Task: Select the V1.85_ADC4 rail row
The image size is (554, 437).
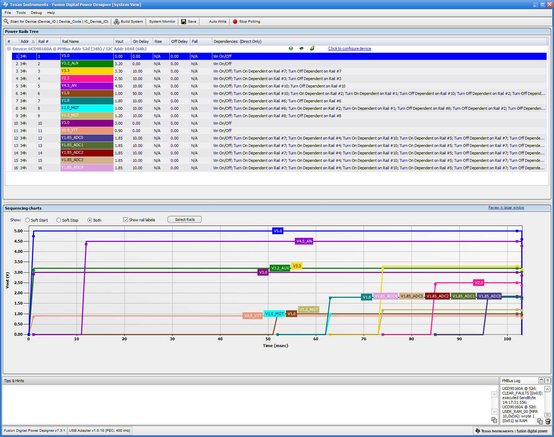Action: tap(279, 168)
